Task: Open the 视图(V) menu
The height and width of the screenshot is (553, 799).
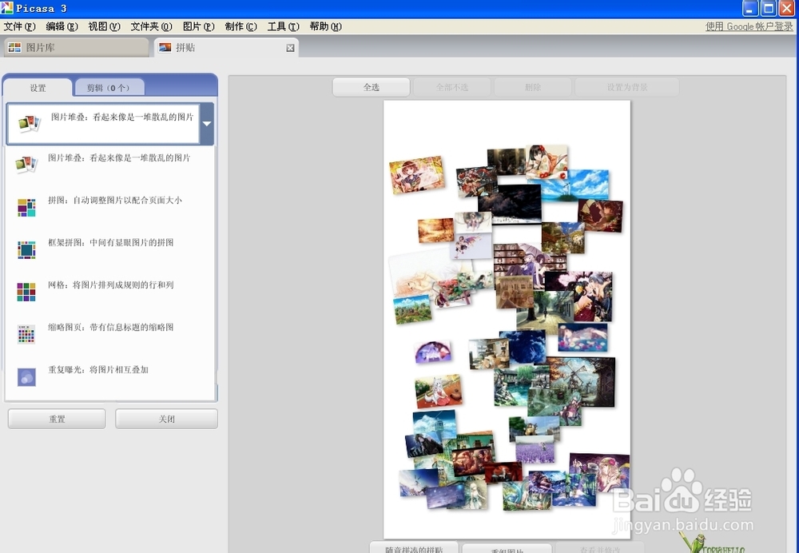Action: pos(104,26)
